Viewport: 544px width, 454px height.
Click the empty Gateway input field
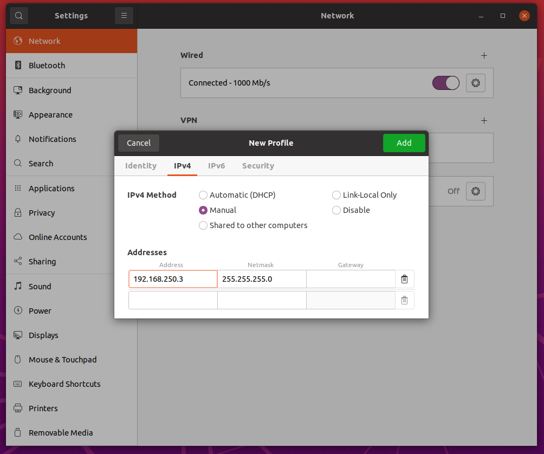point(351,278)
